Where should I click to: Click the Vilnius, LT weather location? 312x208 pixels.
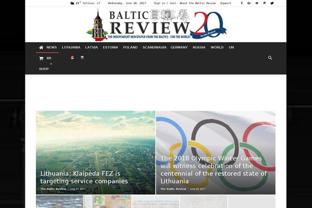(92, 3)
